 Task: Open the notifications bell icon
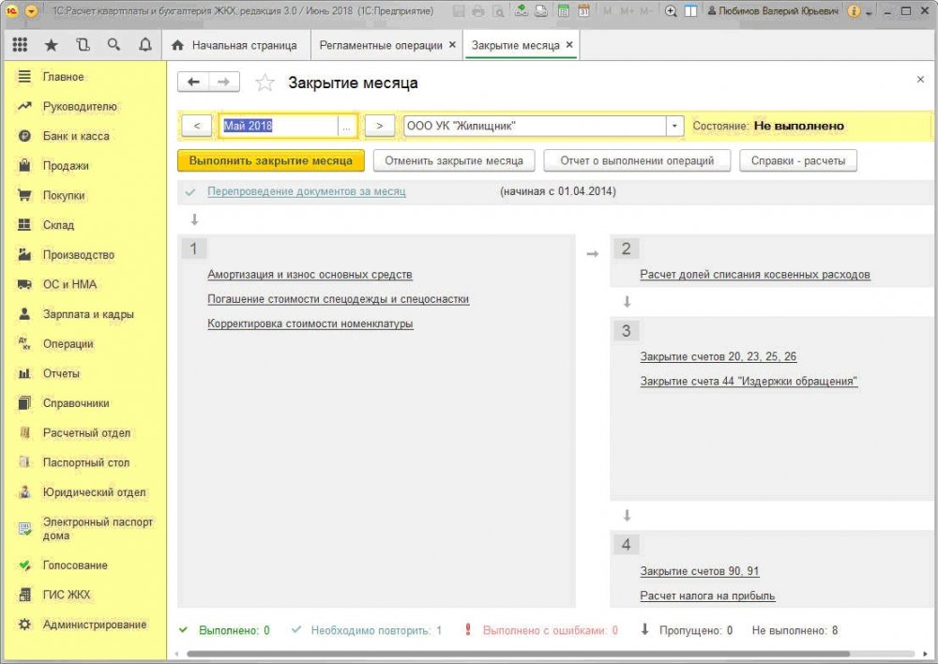[x=144, y=45]
